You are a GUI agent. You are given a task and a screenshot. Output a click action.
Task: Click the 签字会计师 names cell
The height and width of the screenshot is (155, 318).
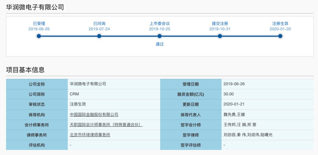[240, 125]
